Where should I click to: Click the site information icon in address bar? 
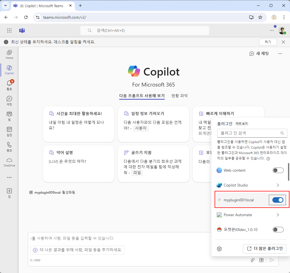point(38,17)
